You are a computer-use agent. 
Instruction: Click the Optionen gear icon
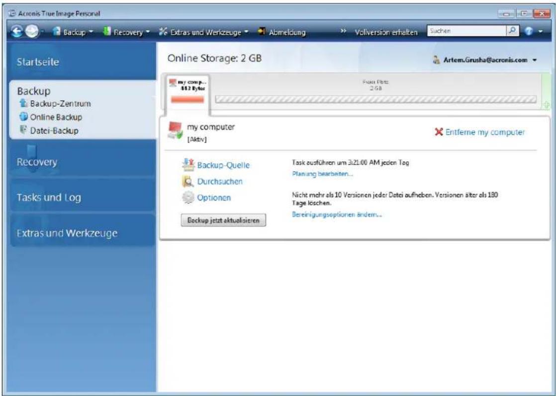pos(188,198)
